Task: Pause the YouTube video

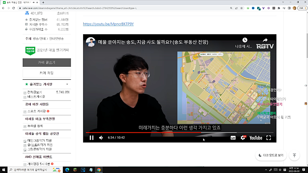Action: (91, 138)
